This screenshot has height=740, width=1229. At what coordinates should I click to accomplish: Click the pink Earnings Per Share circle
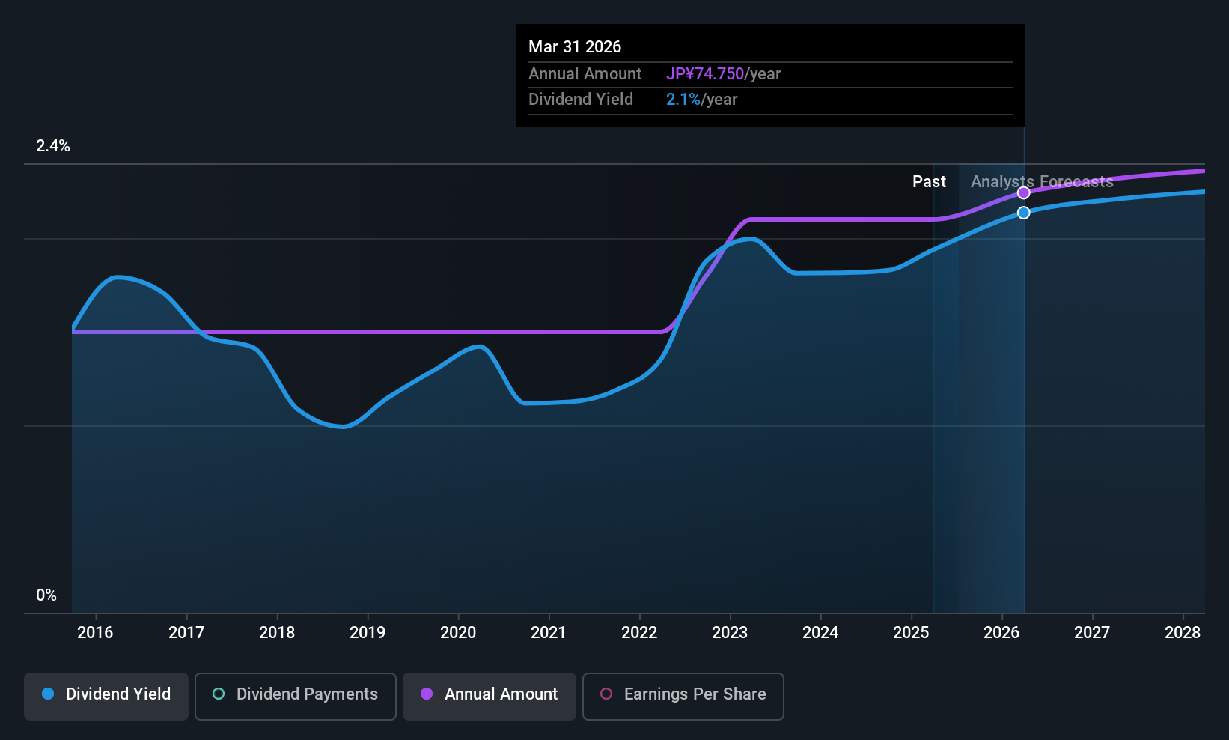(606, 694)
